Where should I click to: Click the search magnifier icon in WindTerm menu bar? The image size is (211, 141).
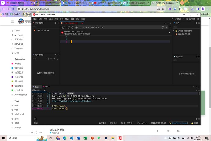click(x=172, y=19)
